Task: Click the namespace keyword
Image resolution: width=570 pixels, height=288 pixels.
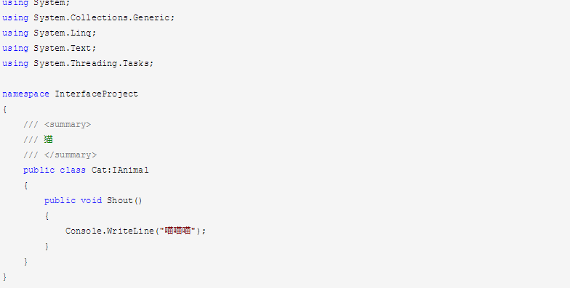Action: coord(26,94)
